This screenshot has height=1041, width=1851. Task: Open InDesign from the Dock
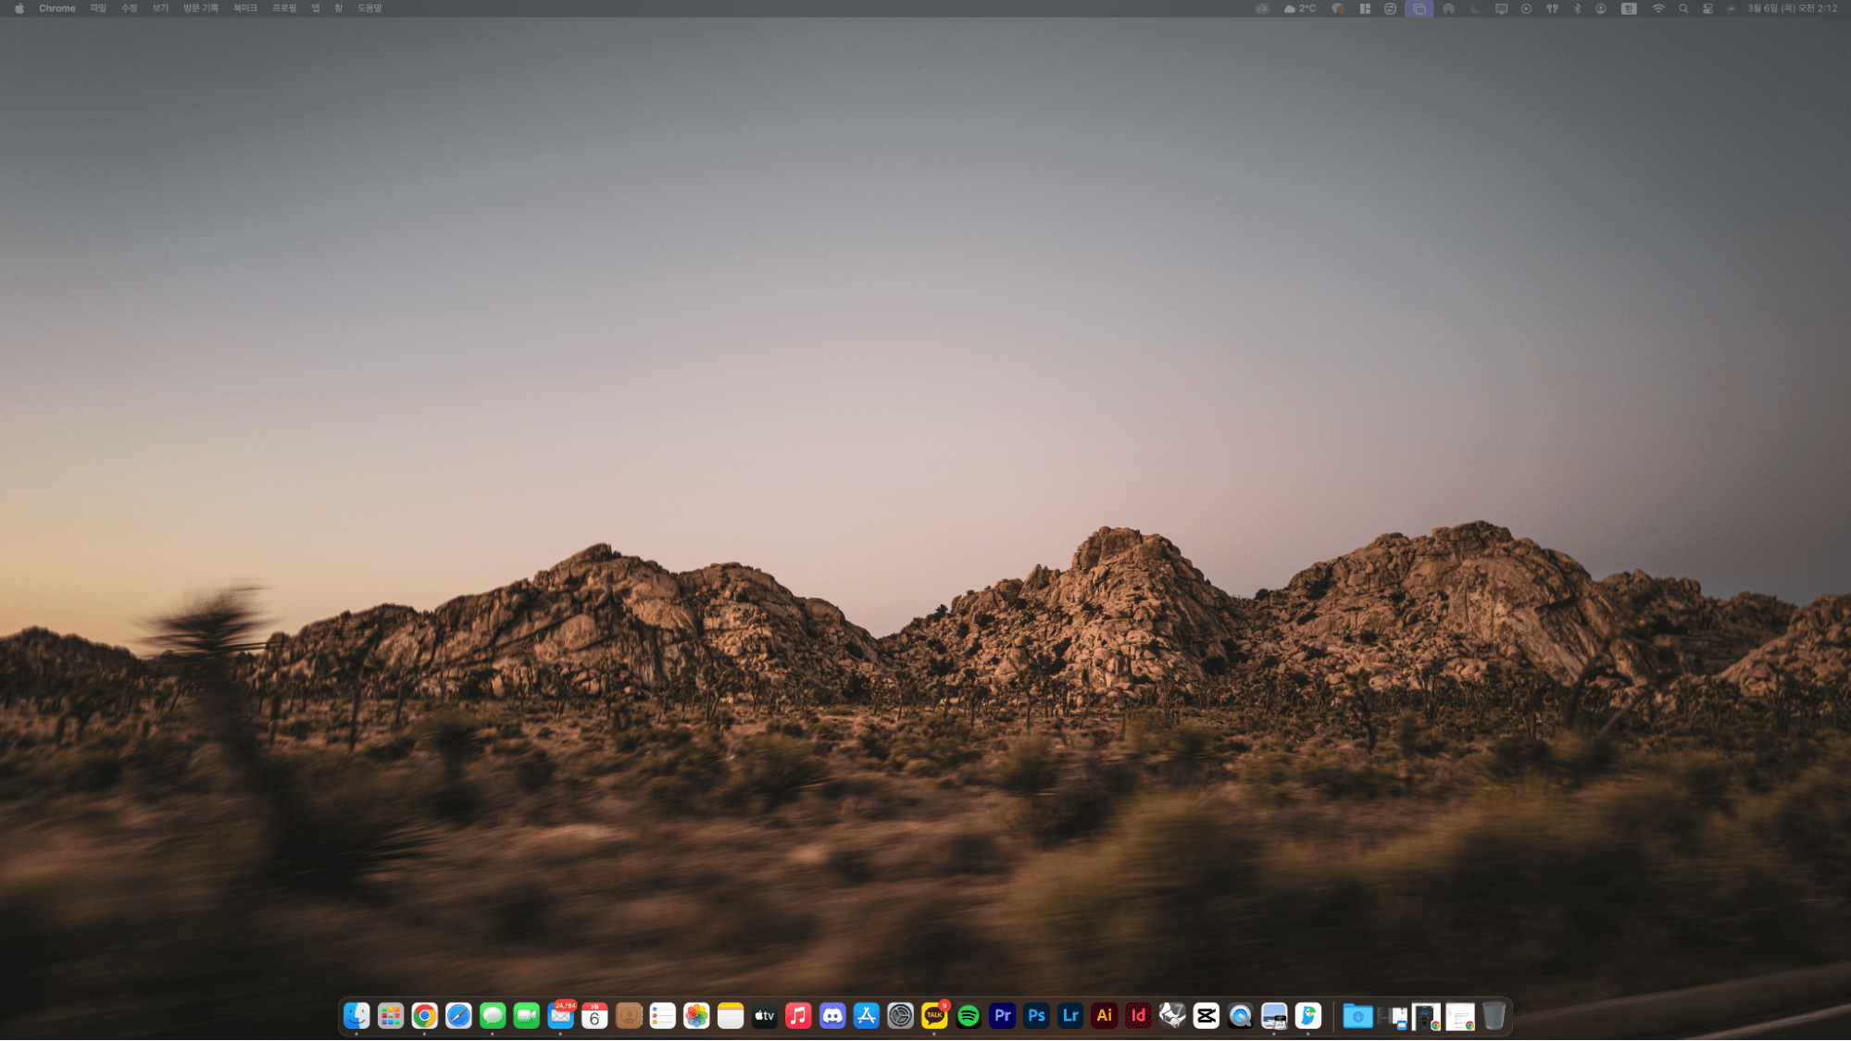[x=1138, y=1015]
